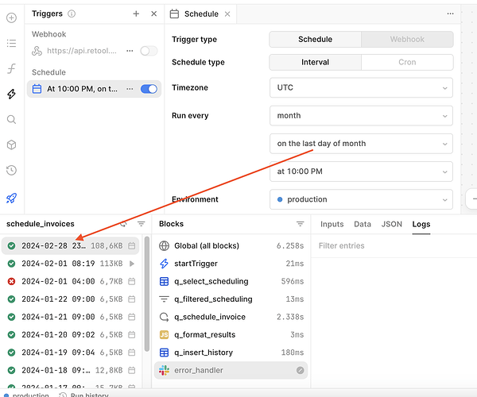Disable the Schedule trigger toggle
Image resolution: width=477 pixels, height=397 pixels.
pyautogui.click(x=149, y=89)
